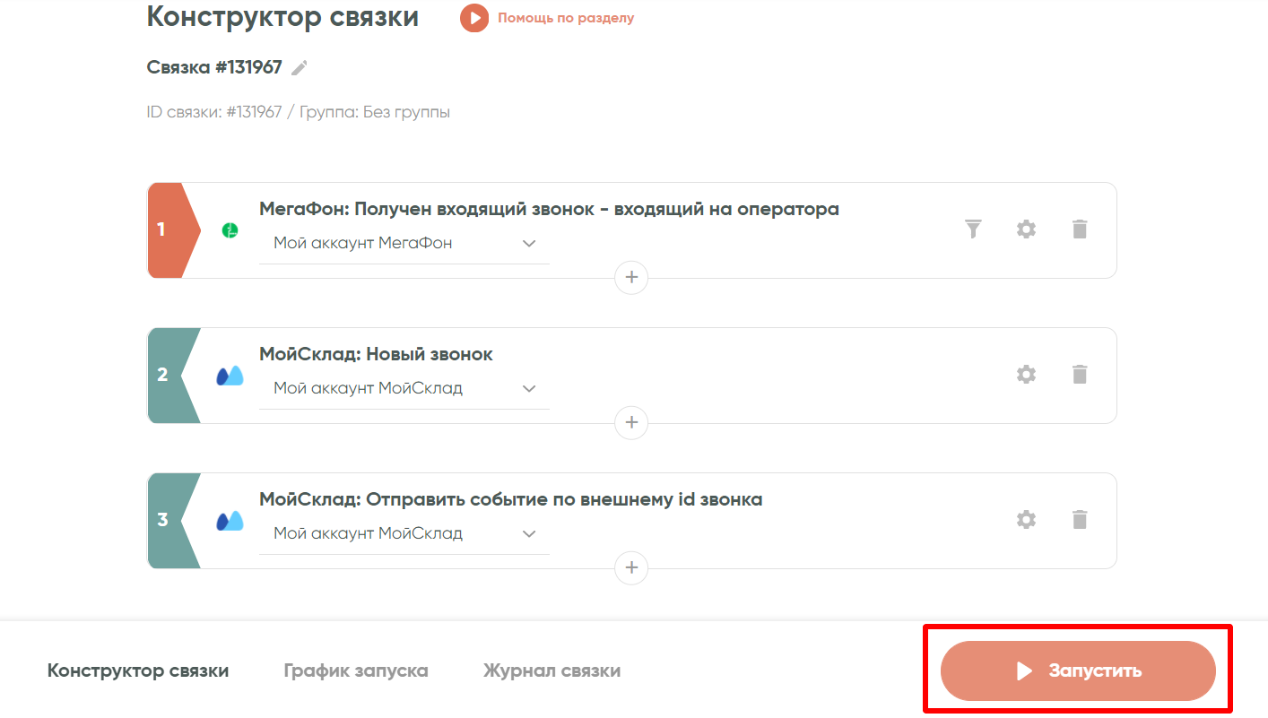Open settings gear for МойСклад: Новый звонок
Viewport: 1268px width, 718px height.
pyautogui.click(x=1026, y=375)
